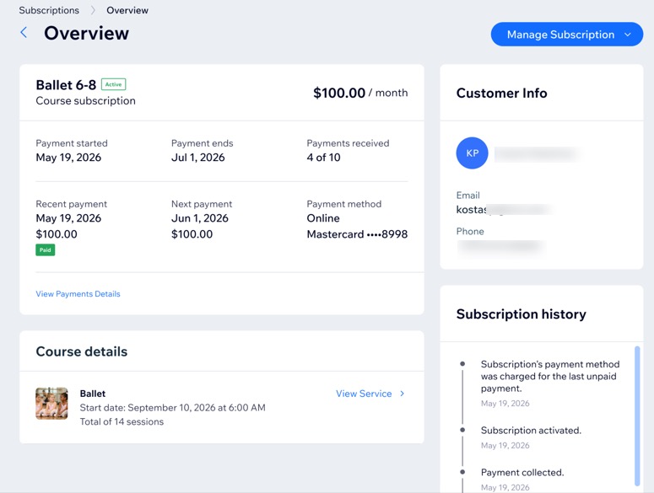Click the customer email starting with kostas

coord(505,210)
